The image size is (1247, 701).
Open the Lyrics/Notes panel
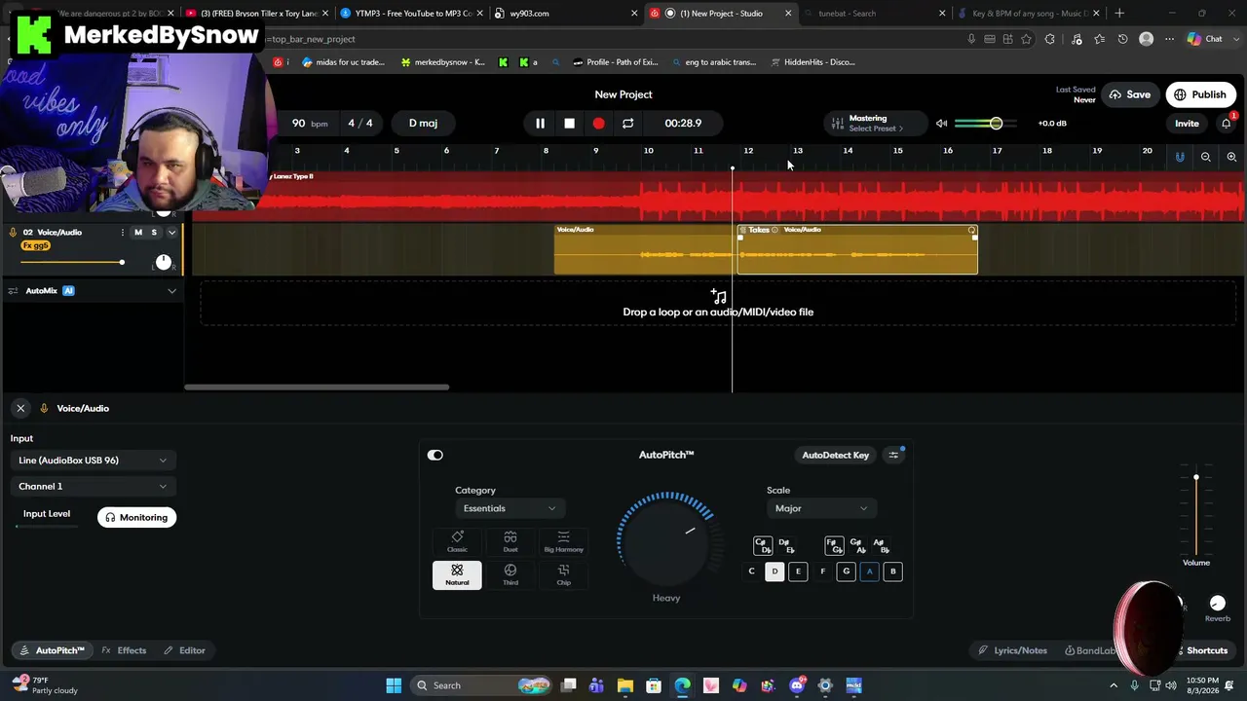[1013, 650]
